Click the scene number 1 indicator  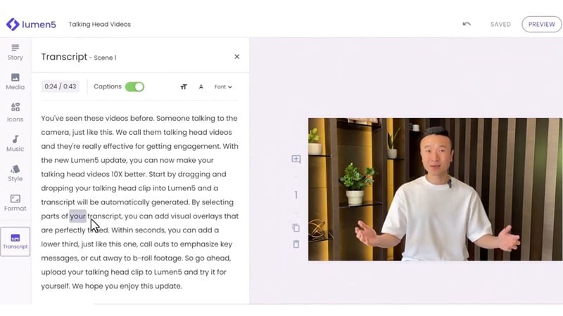click(296, 195)
